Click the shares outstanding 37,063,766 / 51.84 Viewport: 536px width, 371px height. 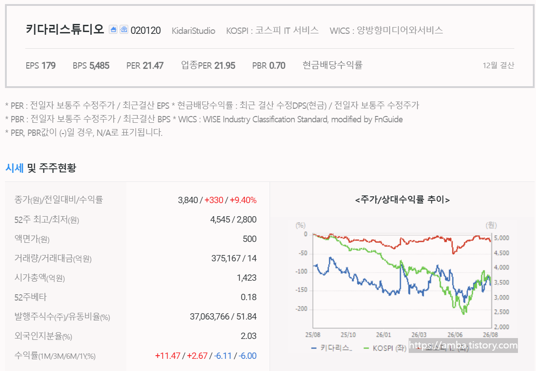223,317
